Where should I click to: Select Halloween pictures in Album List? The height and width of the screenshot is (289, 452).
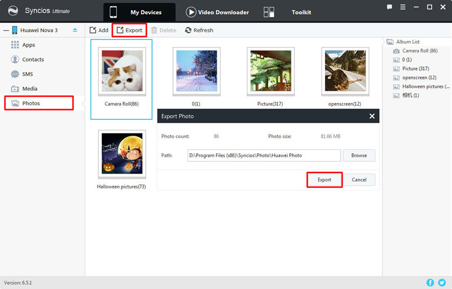click(421, 87)
